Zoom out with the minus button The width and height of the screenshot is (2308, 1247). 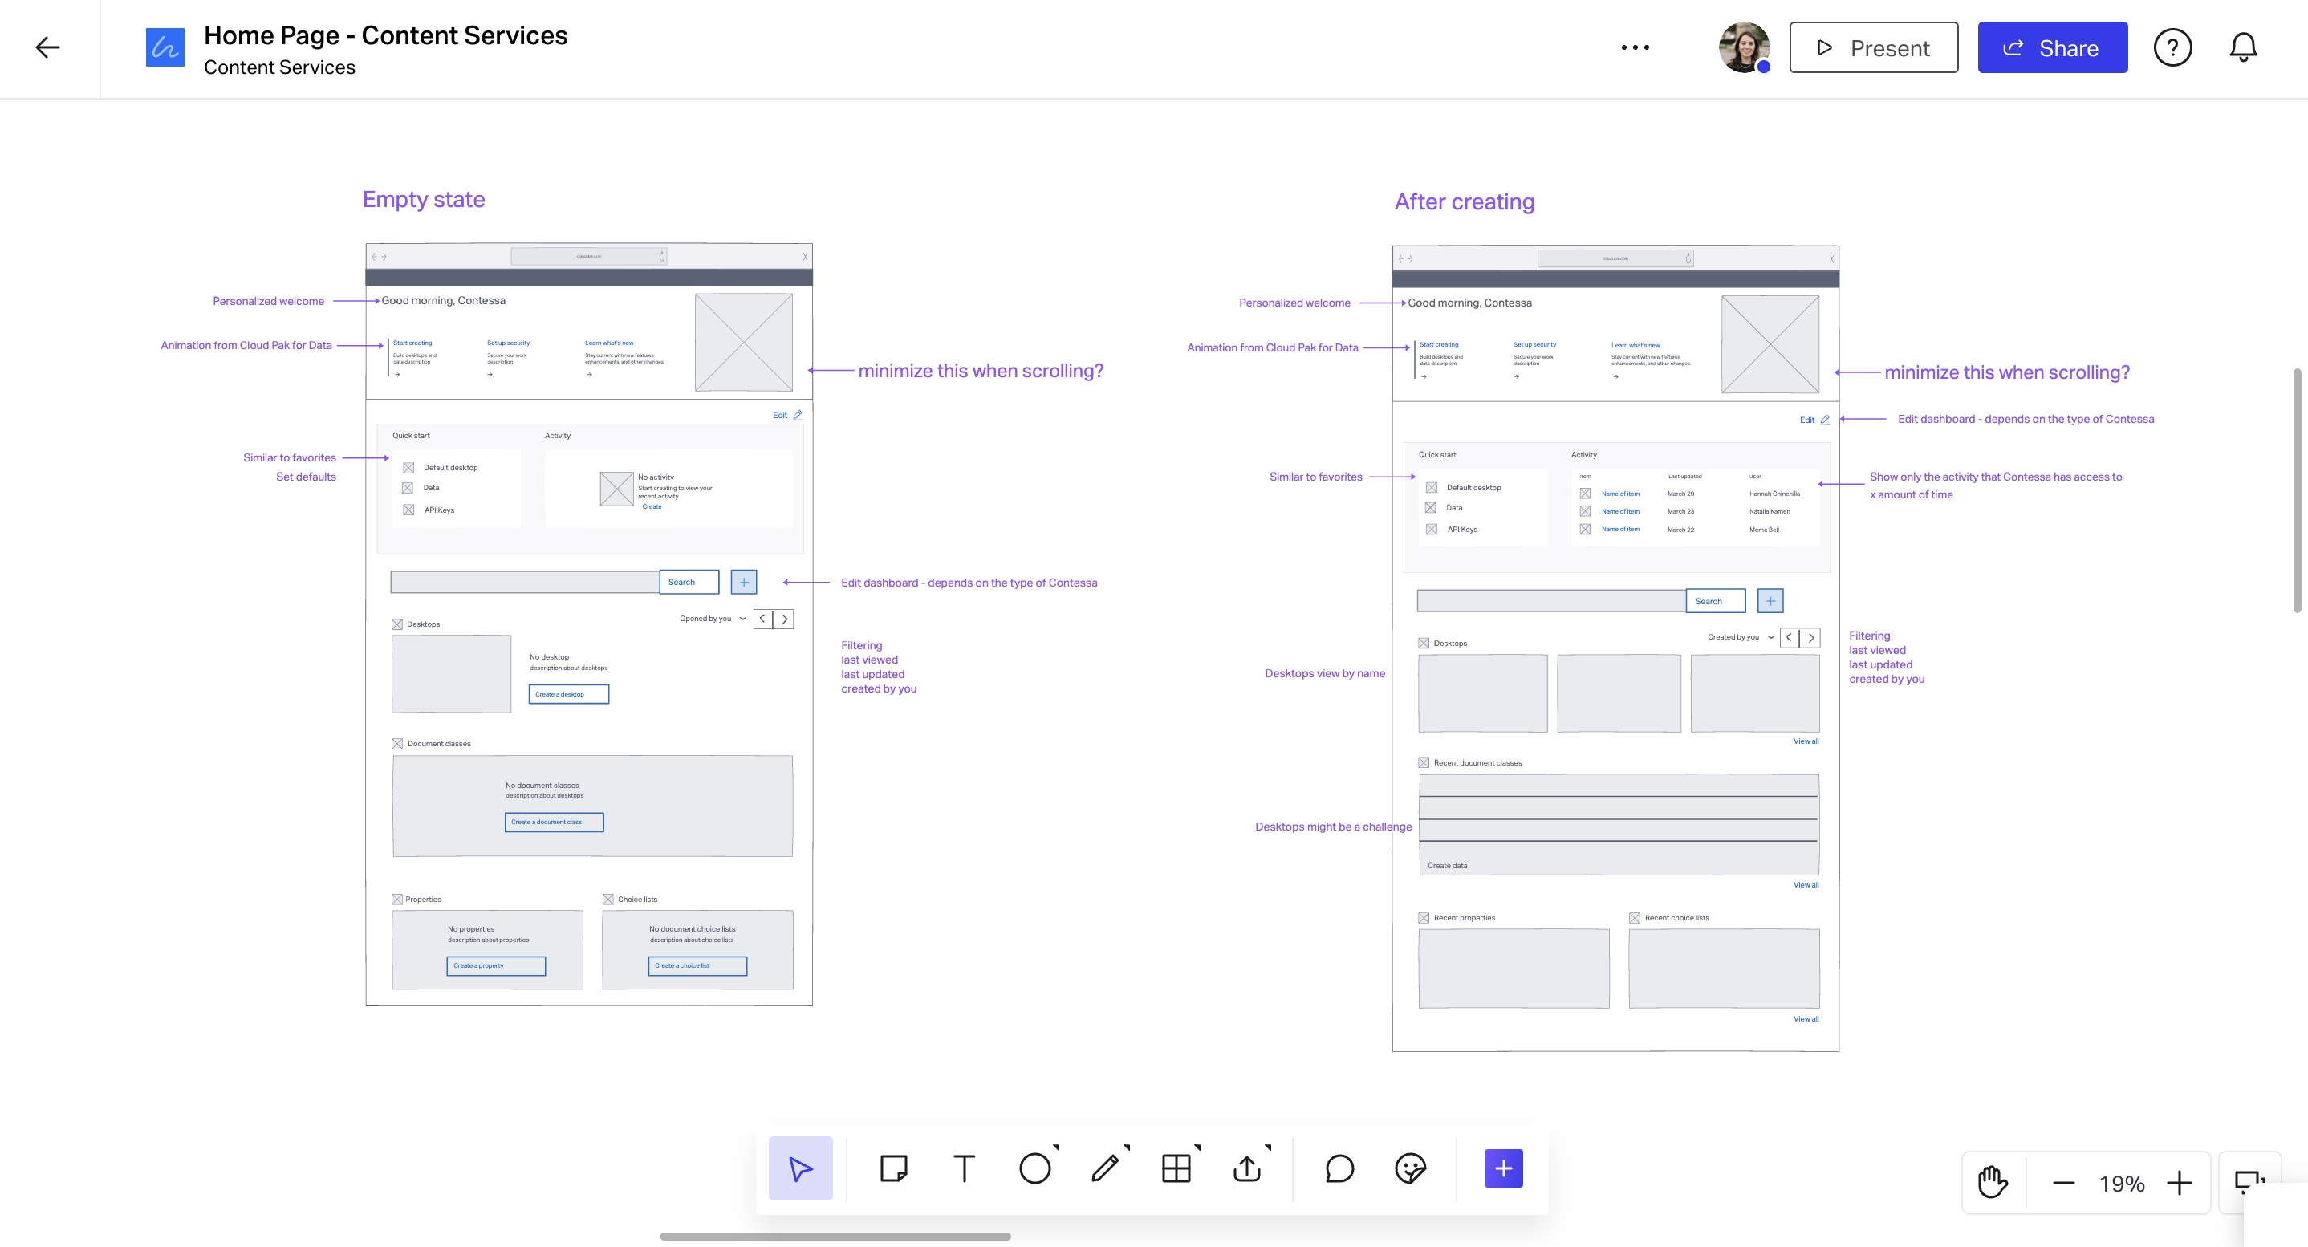[x=2063, y=1184]
